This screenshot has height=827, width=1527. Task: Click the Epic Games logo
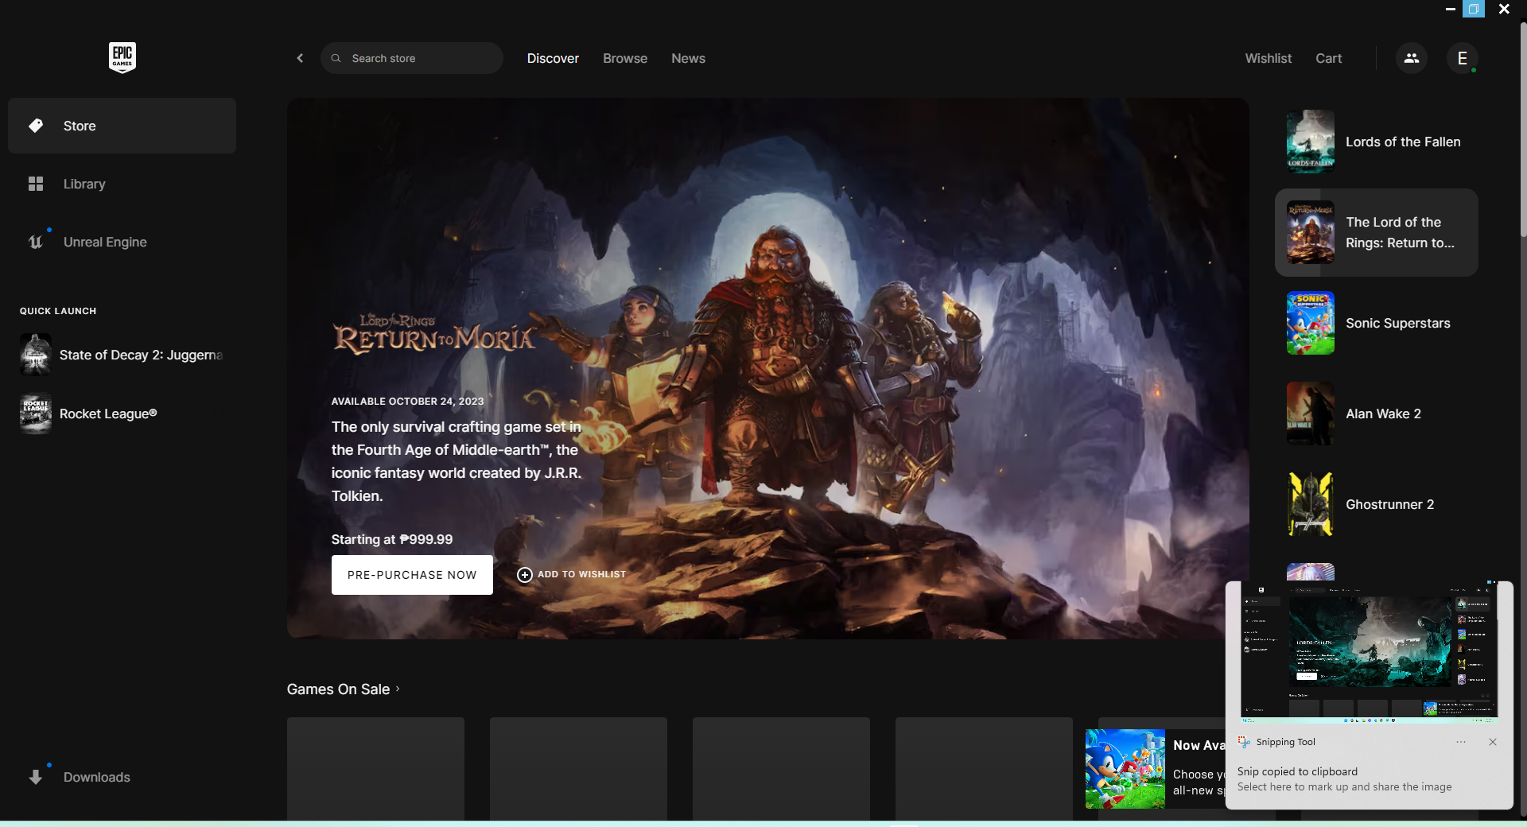122,57
